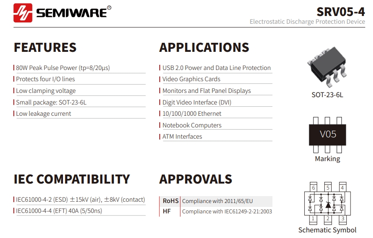This screenshot has height=238, width=373.
Task: Click the V05 marking diagram
Action: point(327,135)
